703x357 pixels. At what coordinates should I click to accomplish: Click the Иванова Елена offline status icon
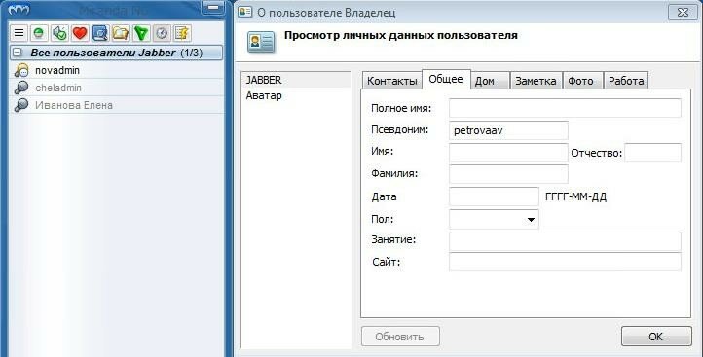point(21,105)
